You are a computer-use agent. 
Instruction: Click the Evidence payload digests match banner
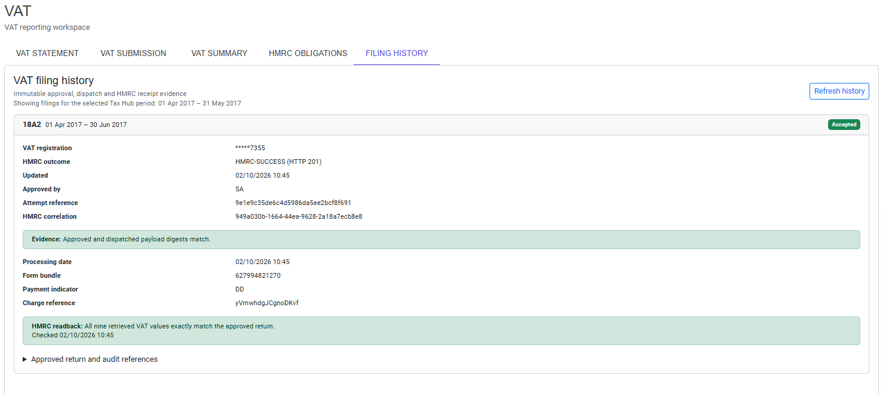pyautogui.click(x=441, y=240)
